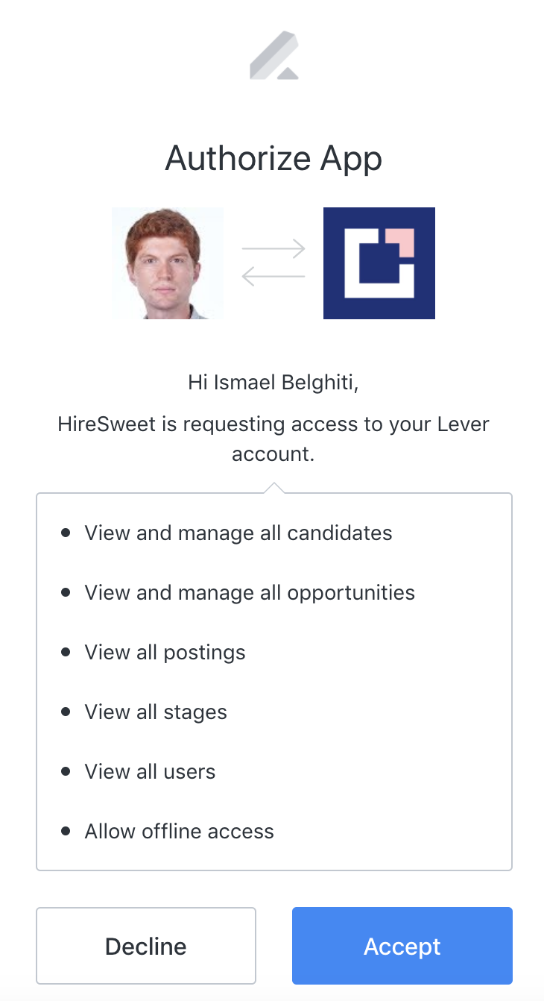Click Ismael Belghiti's profile photo

tap(167, 263)
